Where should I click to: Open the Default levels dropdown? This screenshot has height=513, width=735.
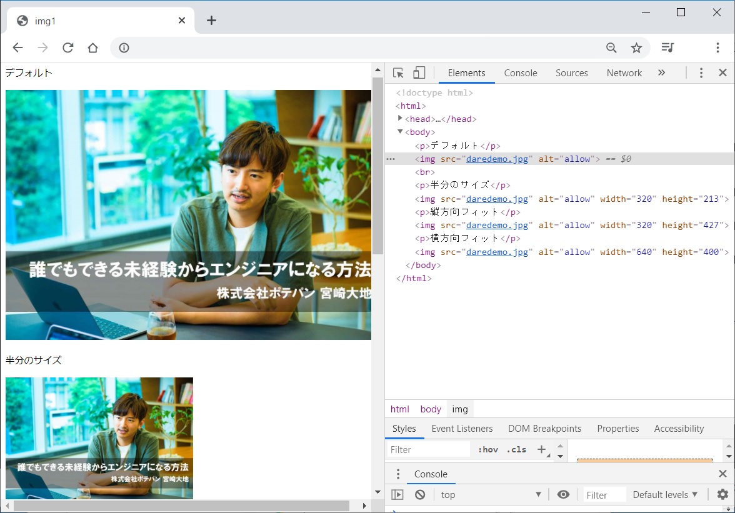click(665, 495)
